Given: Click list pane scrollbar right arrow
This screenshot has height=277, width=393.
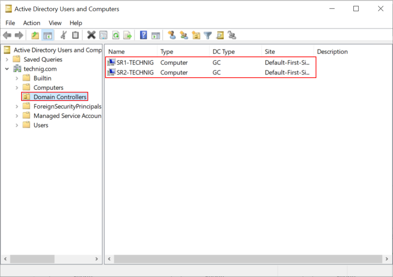Looking at the screenshot, I should pyautogui.click(x=387, y=259).
